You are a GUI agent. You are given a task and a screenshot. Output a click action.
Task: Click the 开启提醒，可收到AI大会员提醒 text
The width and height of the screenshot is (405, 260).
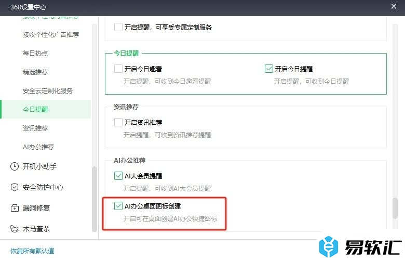coord(167,189)
